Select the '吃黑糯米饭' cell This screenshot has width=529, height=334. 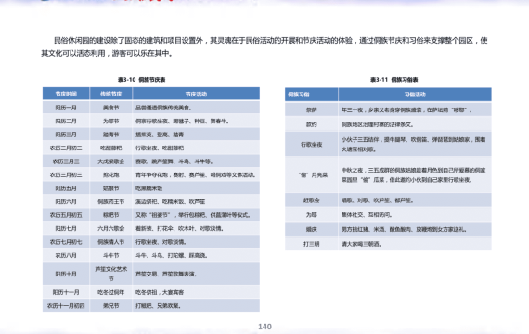pos(196,188)
